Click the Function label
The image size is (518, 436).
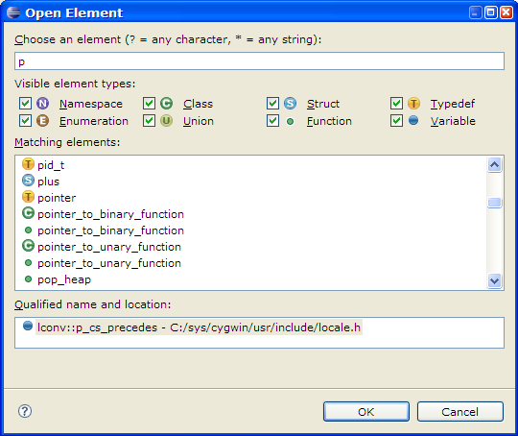(x=329, y=121)
